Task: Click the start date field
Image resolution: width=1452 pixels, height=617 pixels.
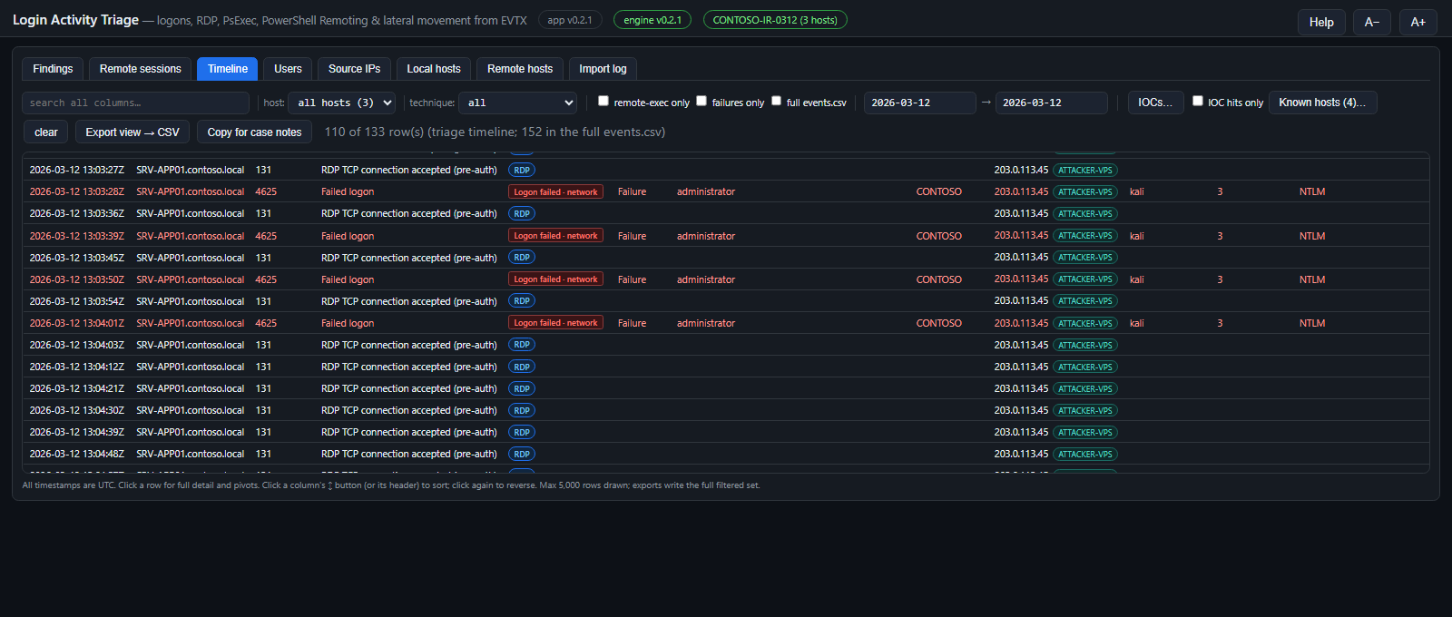Action: point(919,103)
